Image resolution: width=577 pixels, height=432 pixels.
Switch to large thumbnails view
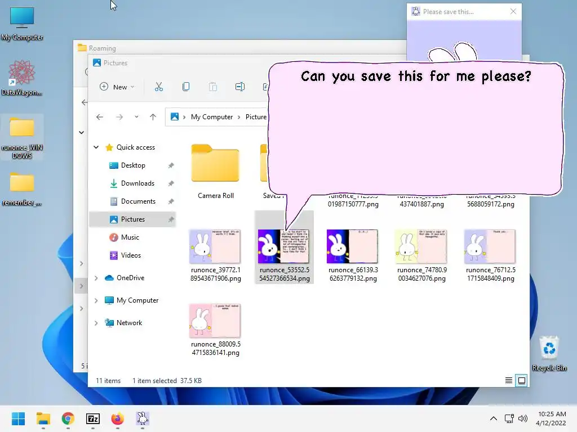click(522, 381)
